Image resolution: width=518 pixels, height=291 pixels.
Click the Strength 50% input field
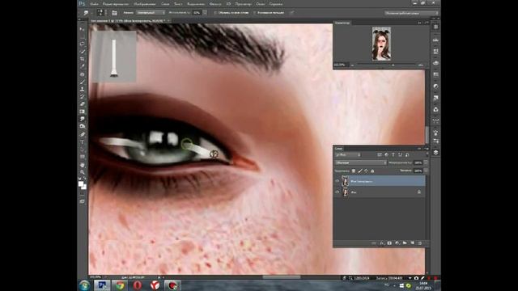pos(197,13)
